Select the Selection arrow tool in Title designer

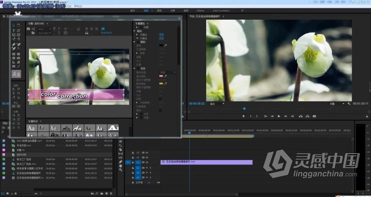click(14, 25)
